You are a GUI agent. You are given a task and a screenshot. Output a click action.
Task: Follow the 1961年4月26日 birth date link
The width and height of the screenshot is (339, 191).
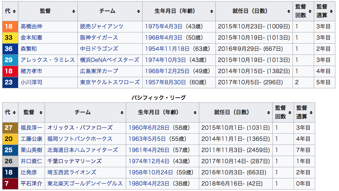coord(149,150)
